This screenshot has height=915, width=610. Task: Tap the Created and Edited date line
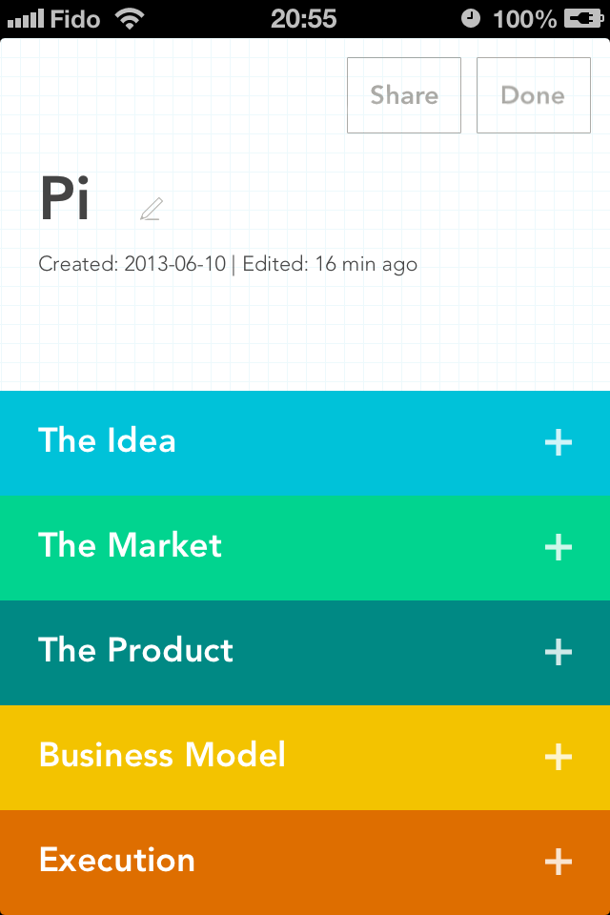[x=228, y=264]
